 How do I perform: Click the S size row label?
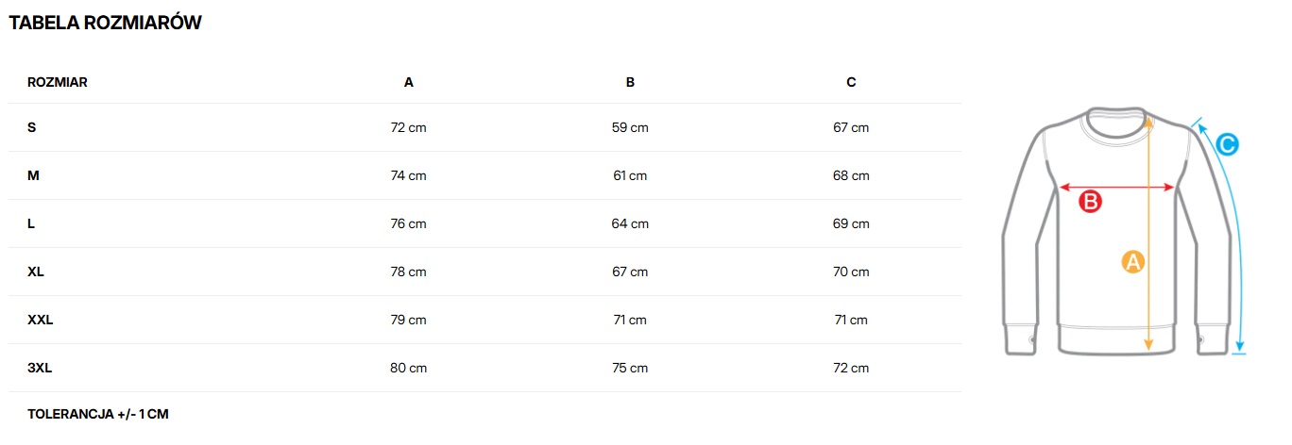click(32, 127)
